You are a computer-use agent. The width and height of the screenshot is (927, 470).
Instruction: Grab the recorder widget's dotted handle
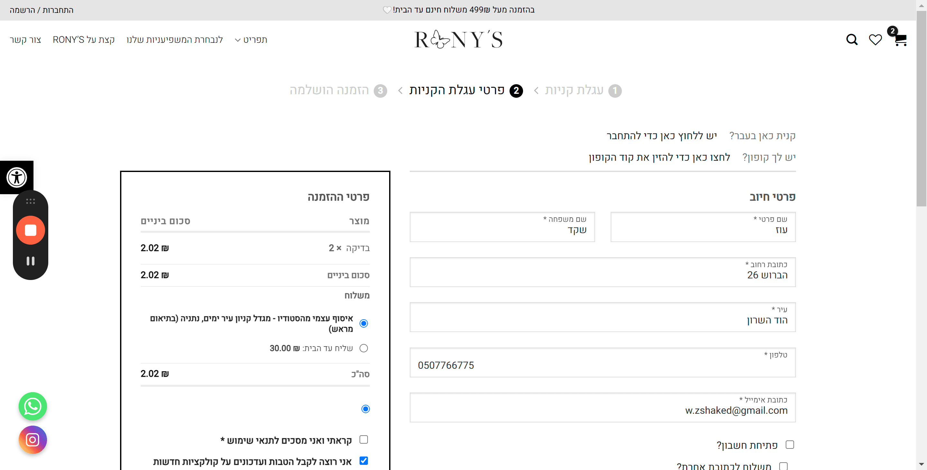coord(31,201)
